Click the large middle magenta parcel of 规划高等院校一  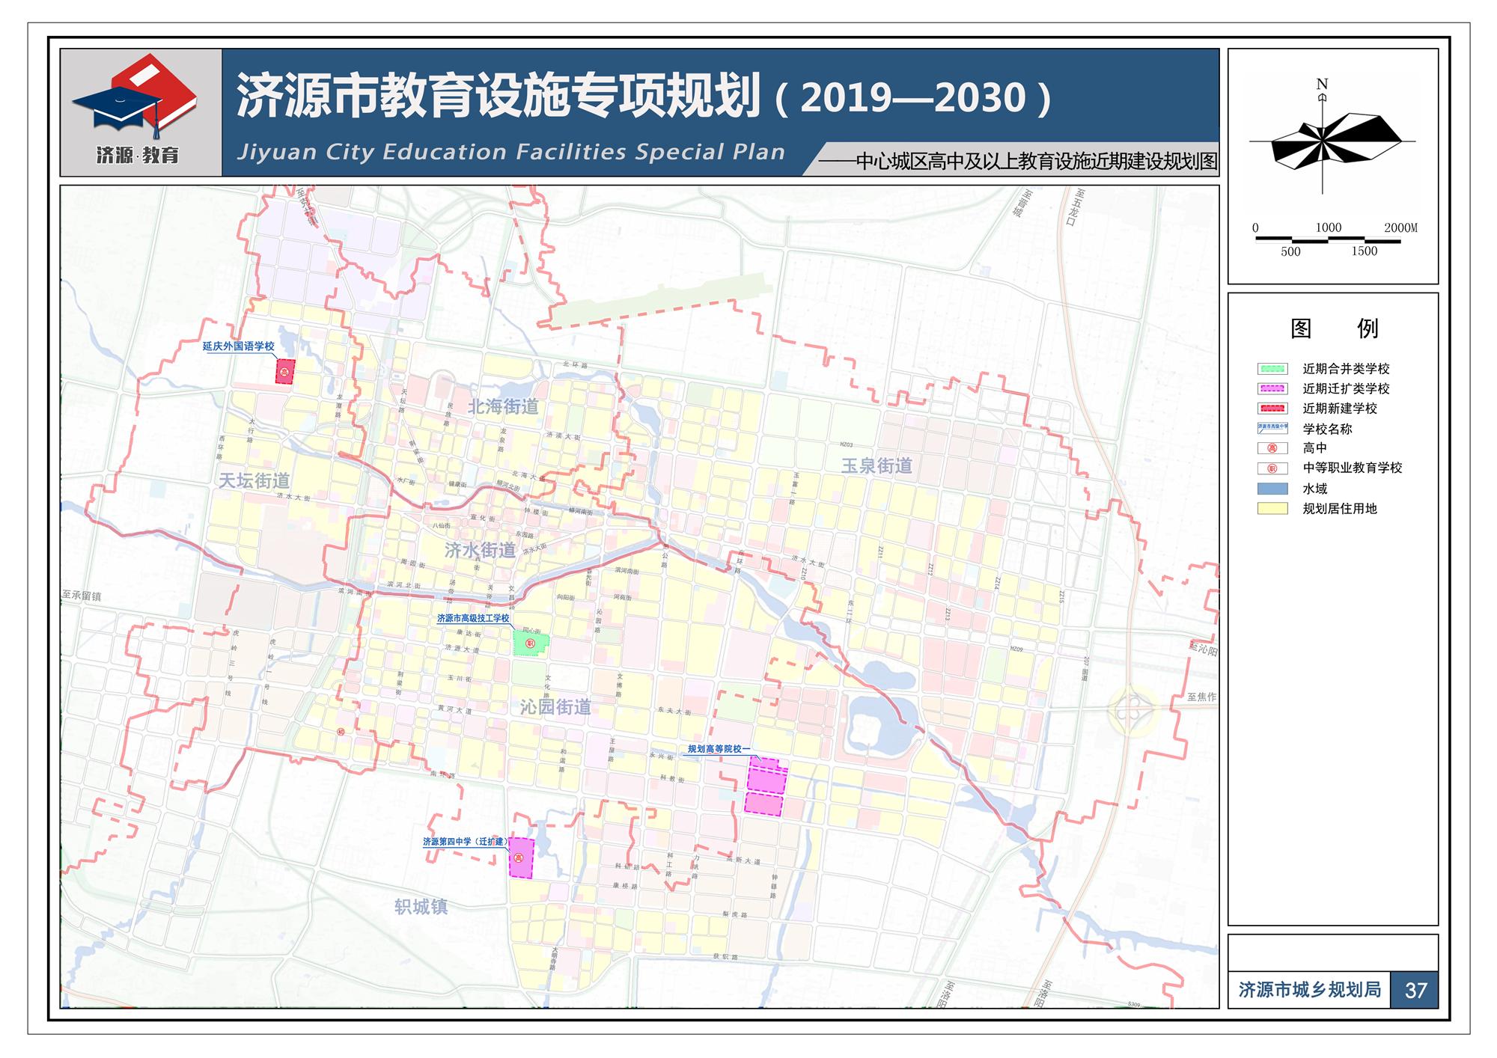click(766, 780)
